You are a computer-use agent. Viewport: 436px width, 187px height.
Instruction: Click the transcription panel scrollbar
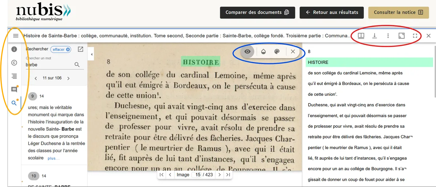point(435,71)
